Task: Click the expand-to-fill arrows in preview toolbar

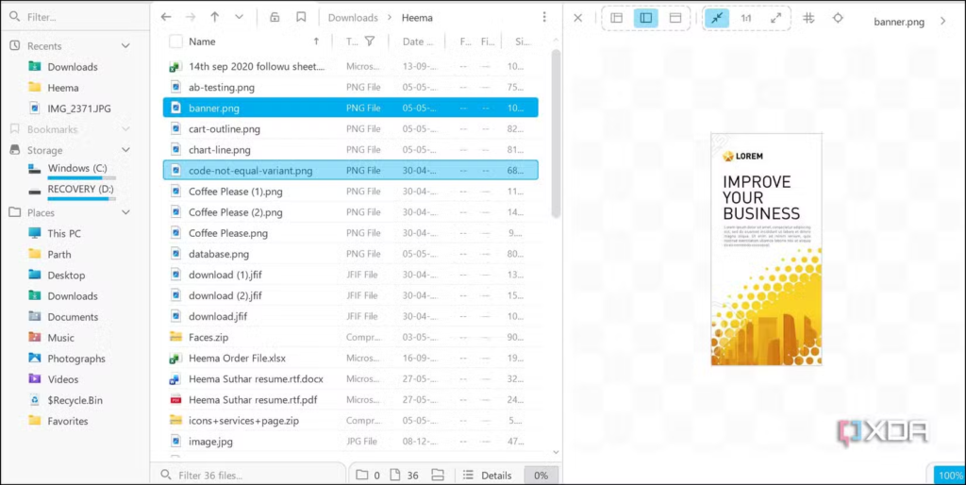Action: point(775,18)
